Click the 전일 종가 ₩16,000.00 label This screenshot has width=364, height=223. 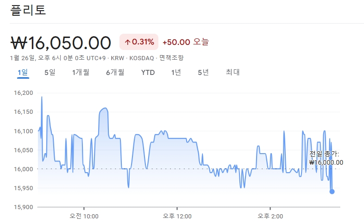(x=326, y=158)
